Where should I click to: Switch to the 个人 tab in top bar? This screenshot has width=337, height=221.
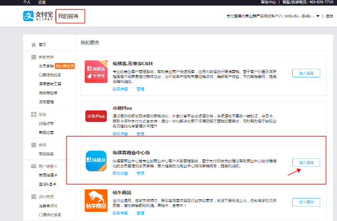(26, 2)
